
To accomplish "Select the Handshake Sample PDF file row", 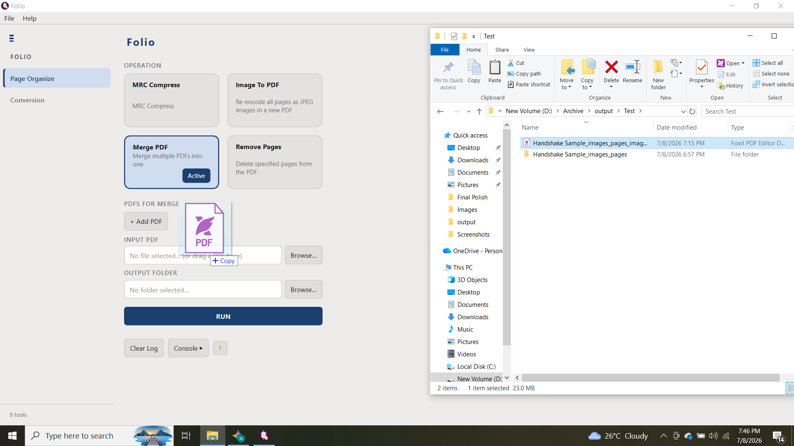I will (657, 143).
